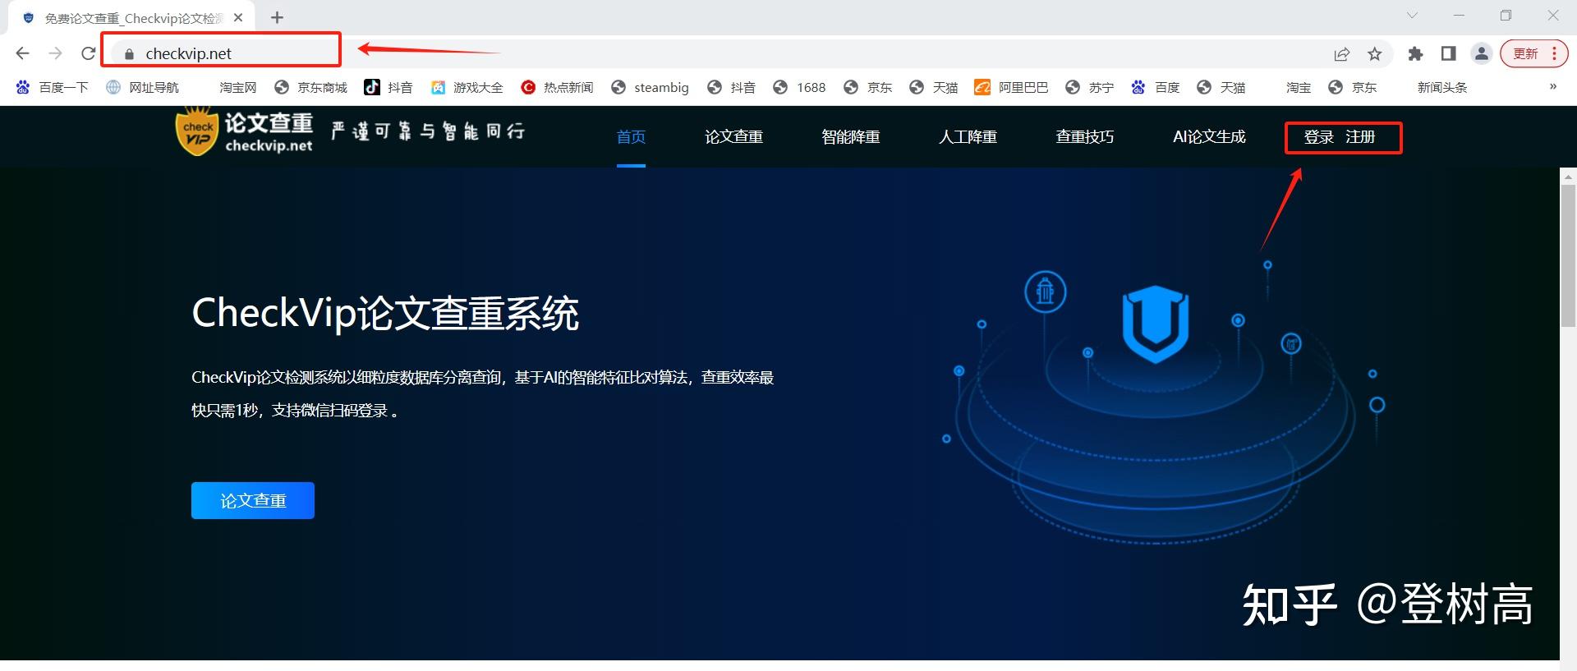The width and height of the screenshot is (1577, 671).
Task: Open the AI论文生成 navigation menu
Action: tap(1209, 136)
